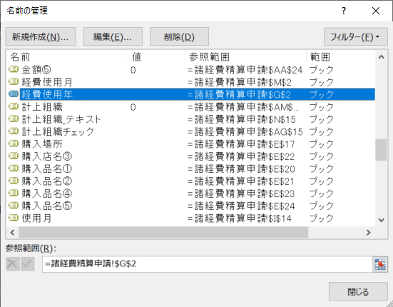Click reference =諸経費精算申請!$E$17
Viewport: 393px width, 307px height.
pos(241,144)
